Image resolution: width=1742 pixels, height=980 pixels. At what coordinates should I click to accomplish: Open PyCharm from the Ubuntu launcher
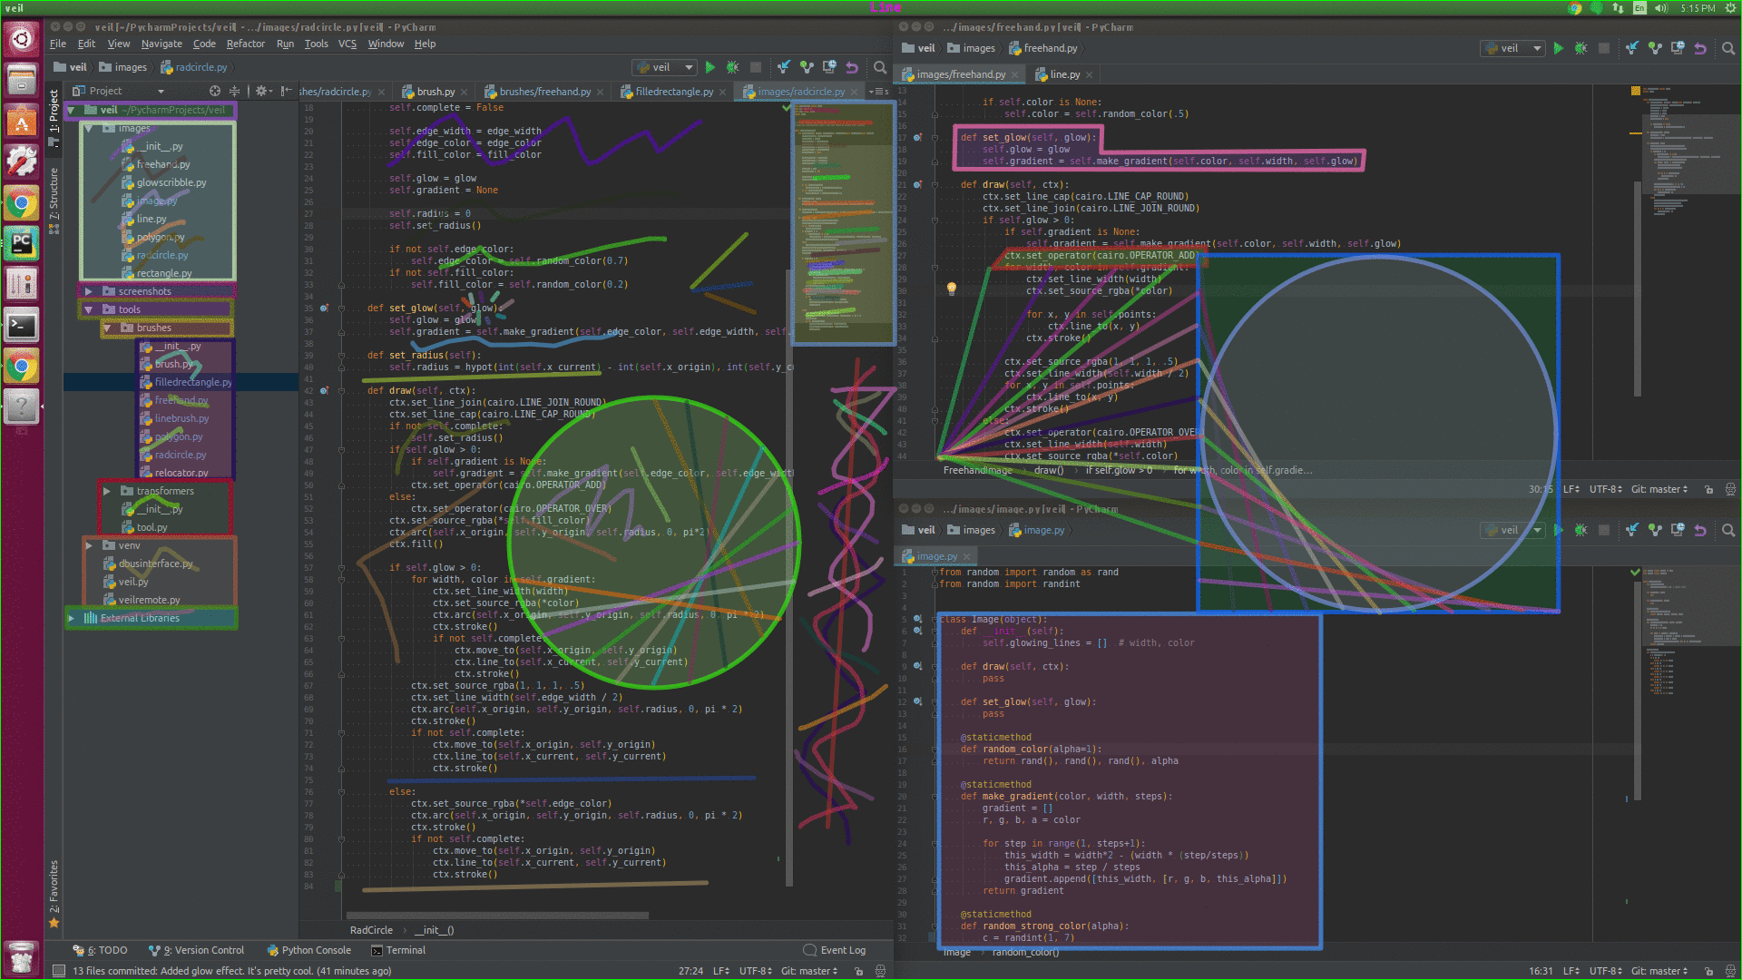pos(22,242)
